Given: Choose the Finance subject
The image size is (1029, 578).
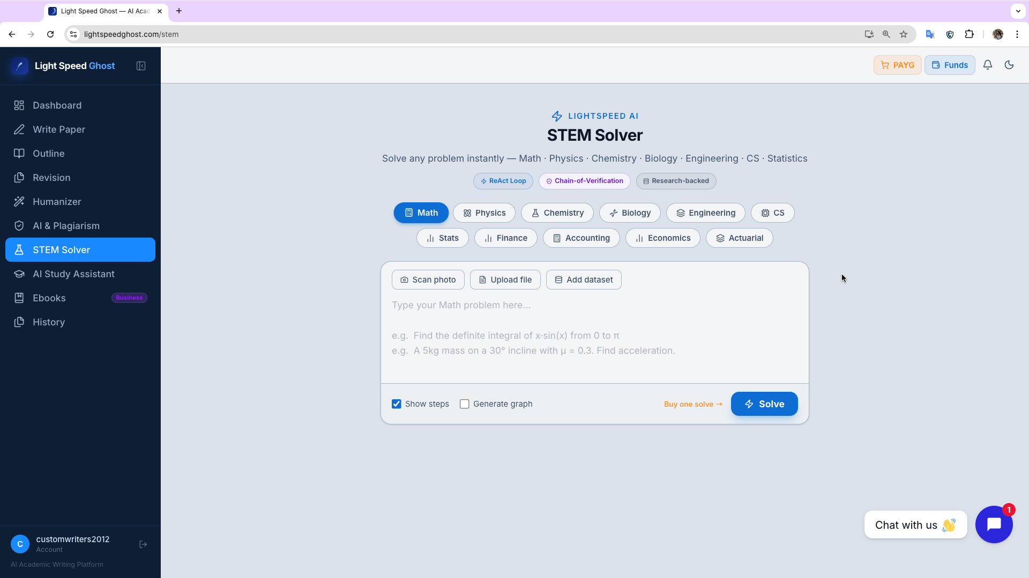Looking at the screenshot, I should [506, 238].
